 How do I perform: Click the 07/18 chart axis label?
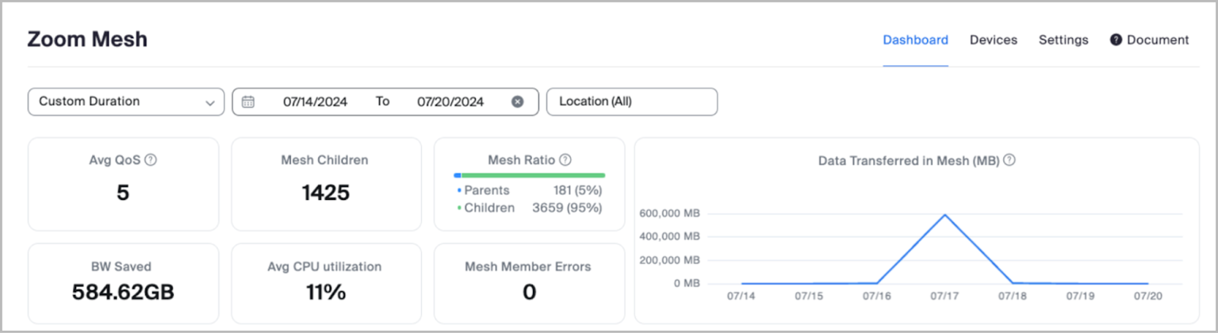tap(1013, 297)
